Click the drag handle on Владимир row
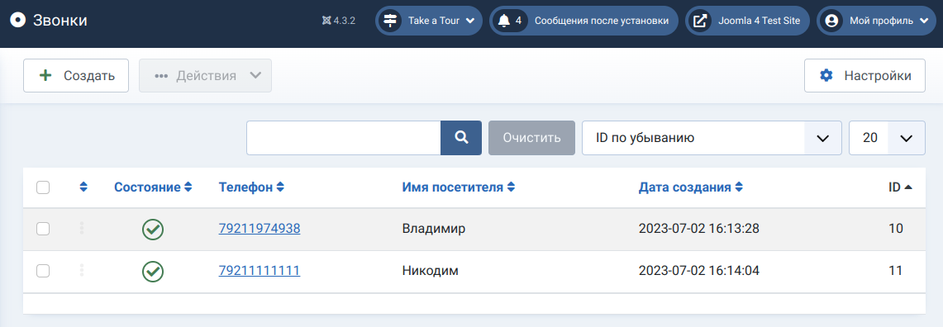 click(x=82, y=229)
